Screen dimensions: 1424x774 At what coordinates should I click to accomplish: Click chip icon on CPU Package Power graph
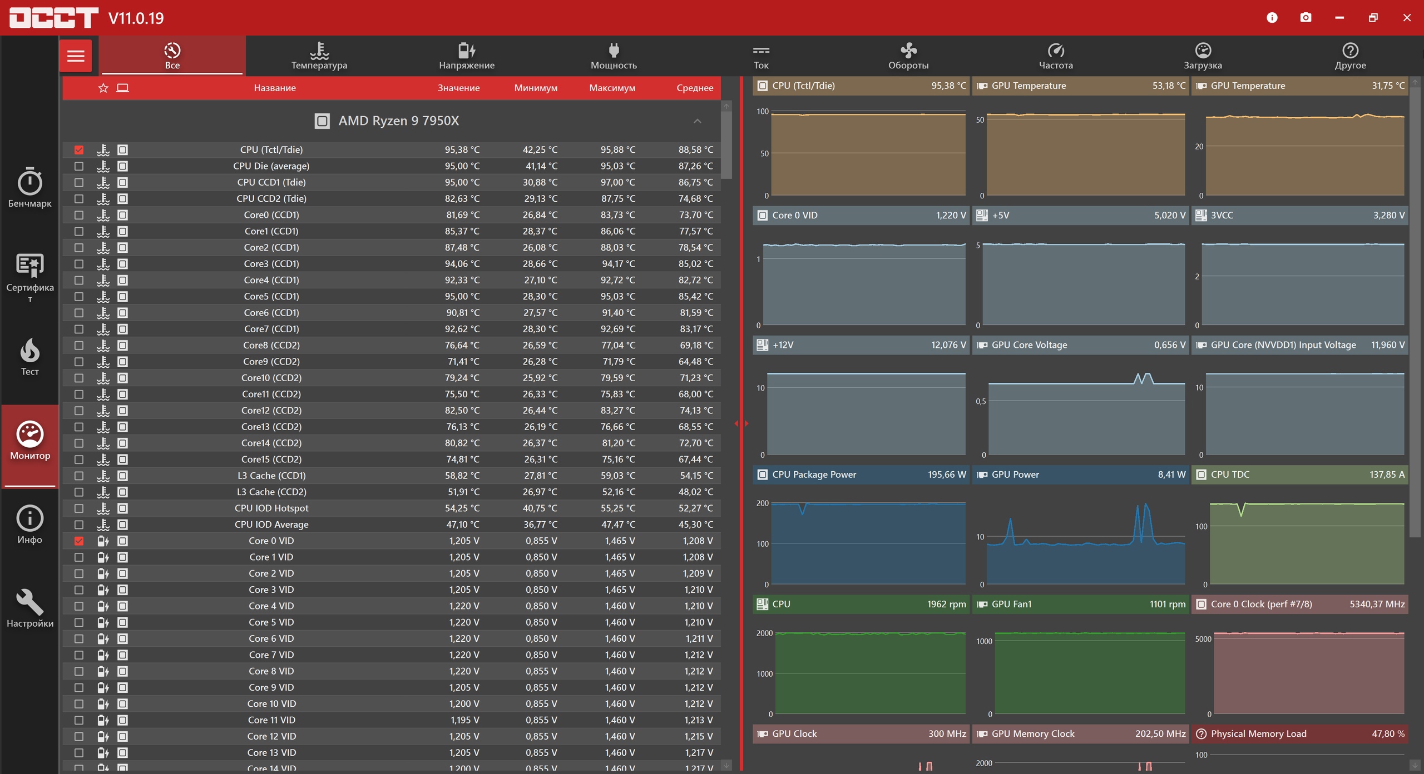pyautogui.click(x=763, y=475)
